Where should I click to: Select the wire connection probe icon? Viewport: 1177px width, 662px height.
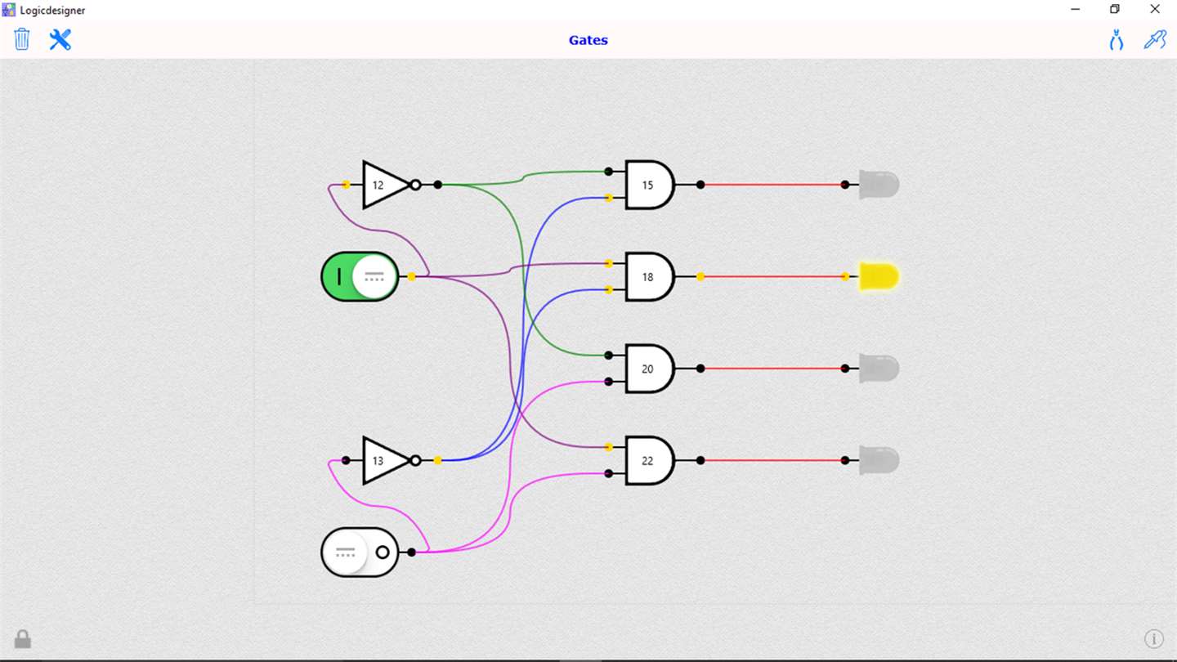[1155, 39]
